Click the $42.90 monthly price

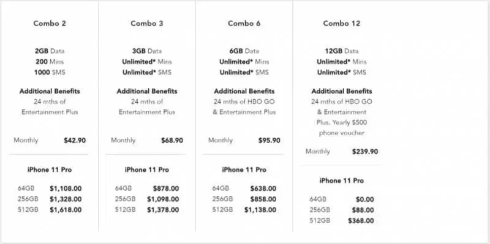[x=75, y=141]
